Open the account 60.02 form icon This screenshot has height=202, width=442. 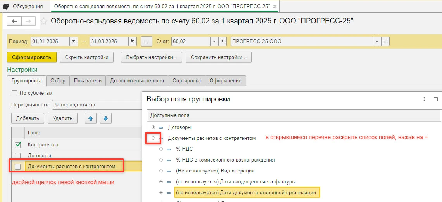pos(223,41)
